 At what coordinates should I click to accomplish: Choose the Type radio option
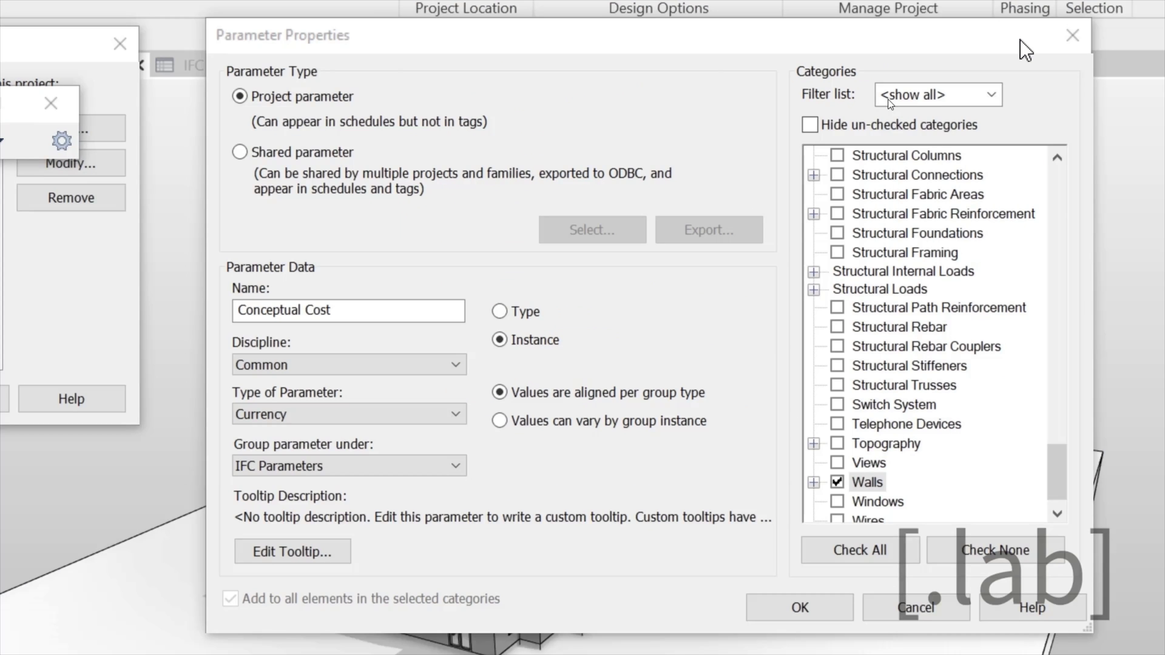pyautogui.click(x=499, y=311)
